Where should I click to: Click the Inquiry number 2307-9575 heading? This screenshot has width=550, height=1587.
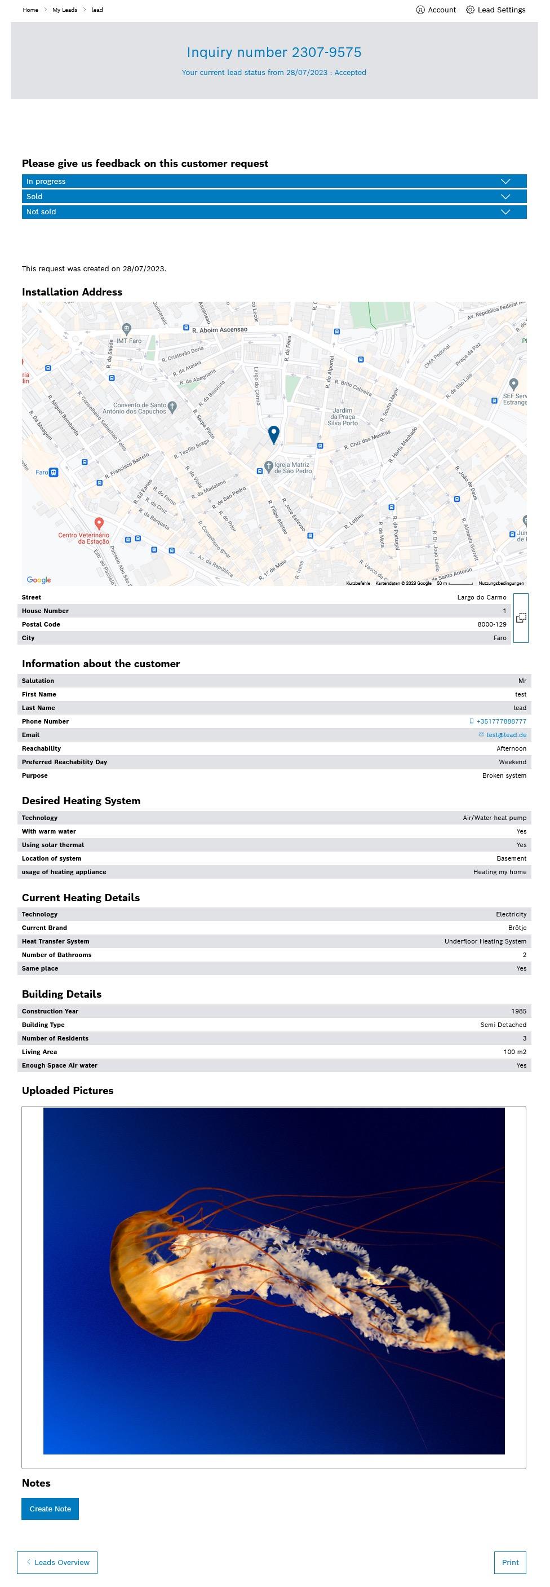(274, 52)
